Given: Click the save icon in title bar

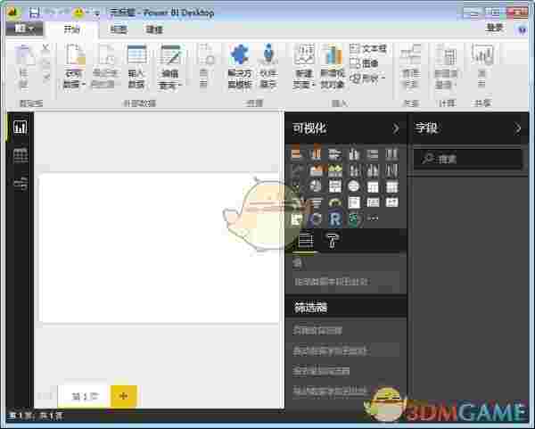Looking at the screenshot, I should [x=34, y=13].
